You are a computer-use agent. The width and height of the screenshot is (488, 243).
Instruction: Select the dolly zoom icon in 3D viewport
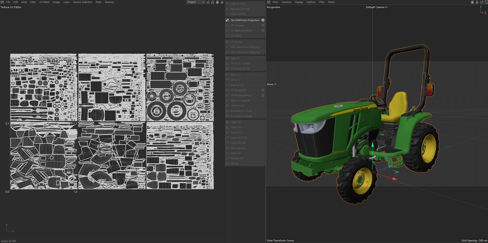pos(477,2)
